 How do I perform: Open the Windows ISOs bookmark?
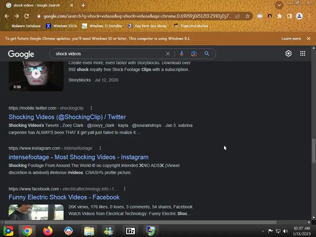[x=62, y=26]
